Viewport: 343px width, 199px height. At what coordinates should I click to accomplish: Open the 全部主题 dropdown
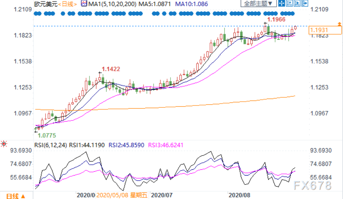[x=259, y=3]
